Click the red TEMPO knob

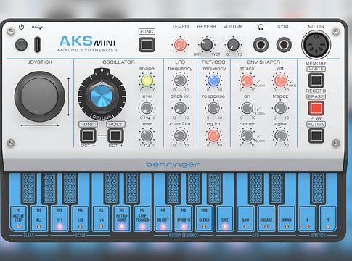tap(180, 45)
